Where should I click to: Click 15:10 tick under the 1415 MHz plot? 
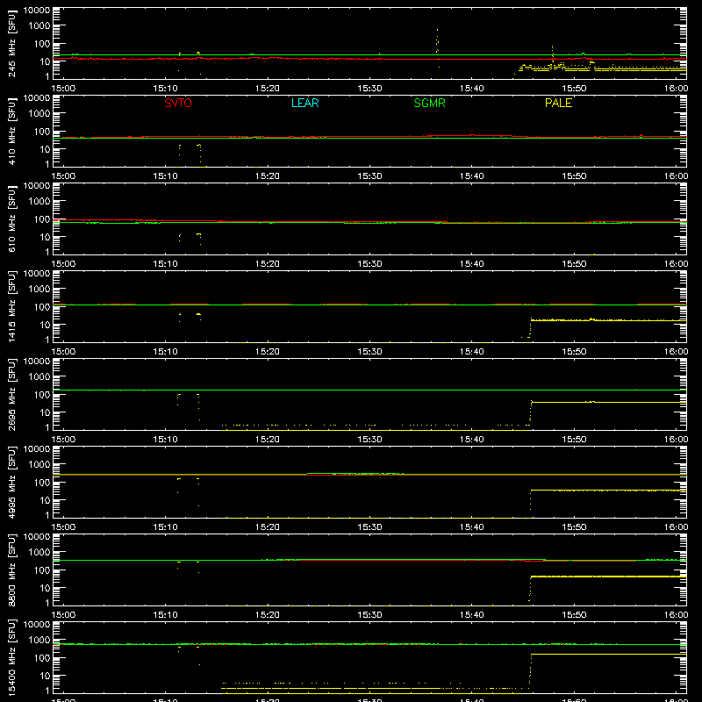click(x=165, y=352)
